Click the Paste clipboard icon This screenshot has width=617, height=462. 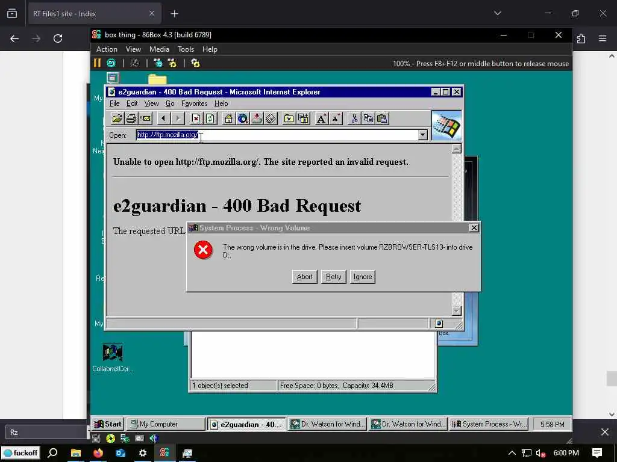[x=382, y=119]
